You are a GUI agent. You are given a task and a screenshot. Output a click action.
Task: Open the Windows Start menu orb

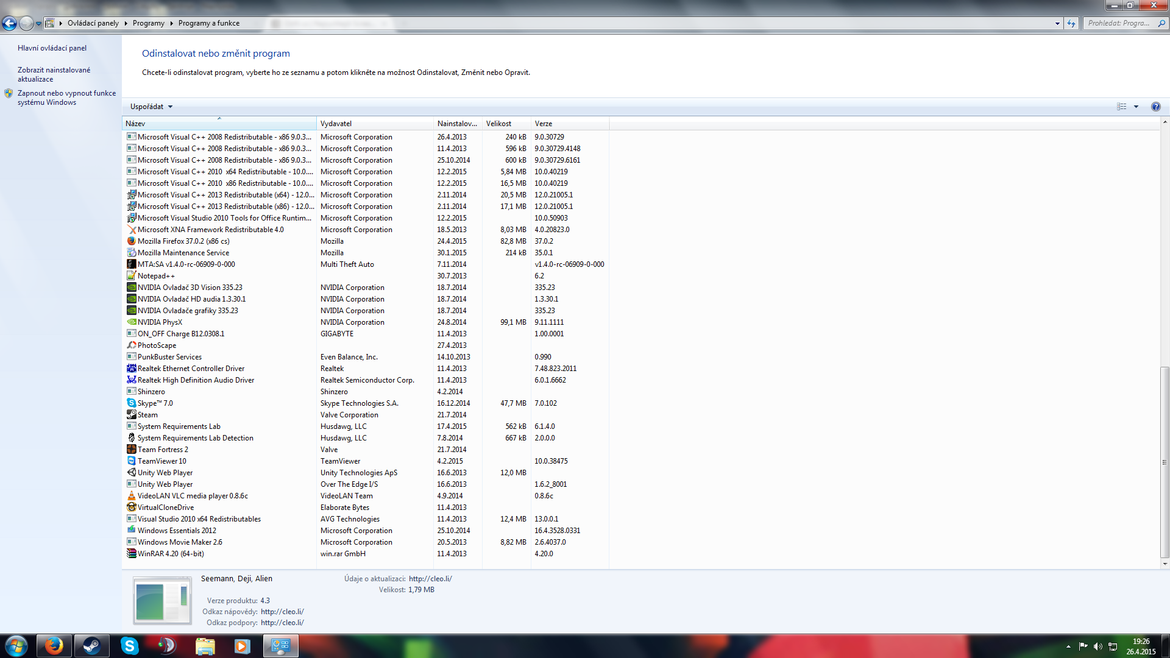(16, 646)
